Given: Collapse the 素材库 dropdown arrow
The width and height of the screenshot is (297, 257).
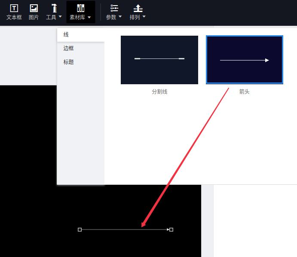Looking at the screenshot, I should (89, 18).
